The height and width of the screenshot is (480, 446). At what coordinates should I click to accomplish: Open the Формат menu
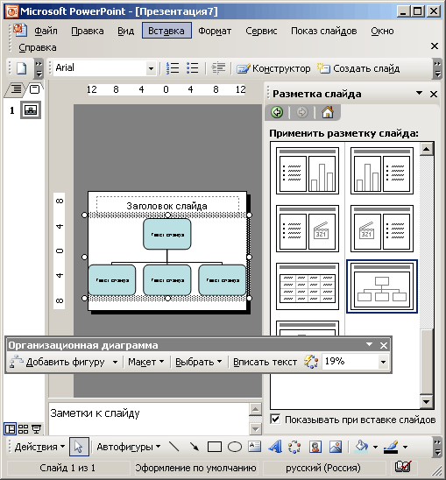pos(215,31)
